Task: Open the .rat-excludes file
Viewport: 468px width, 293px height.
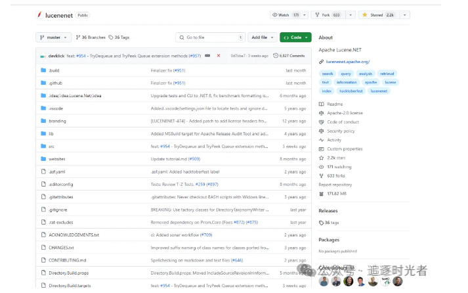Action: tap(61, 222)
